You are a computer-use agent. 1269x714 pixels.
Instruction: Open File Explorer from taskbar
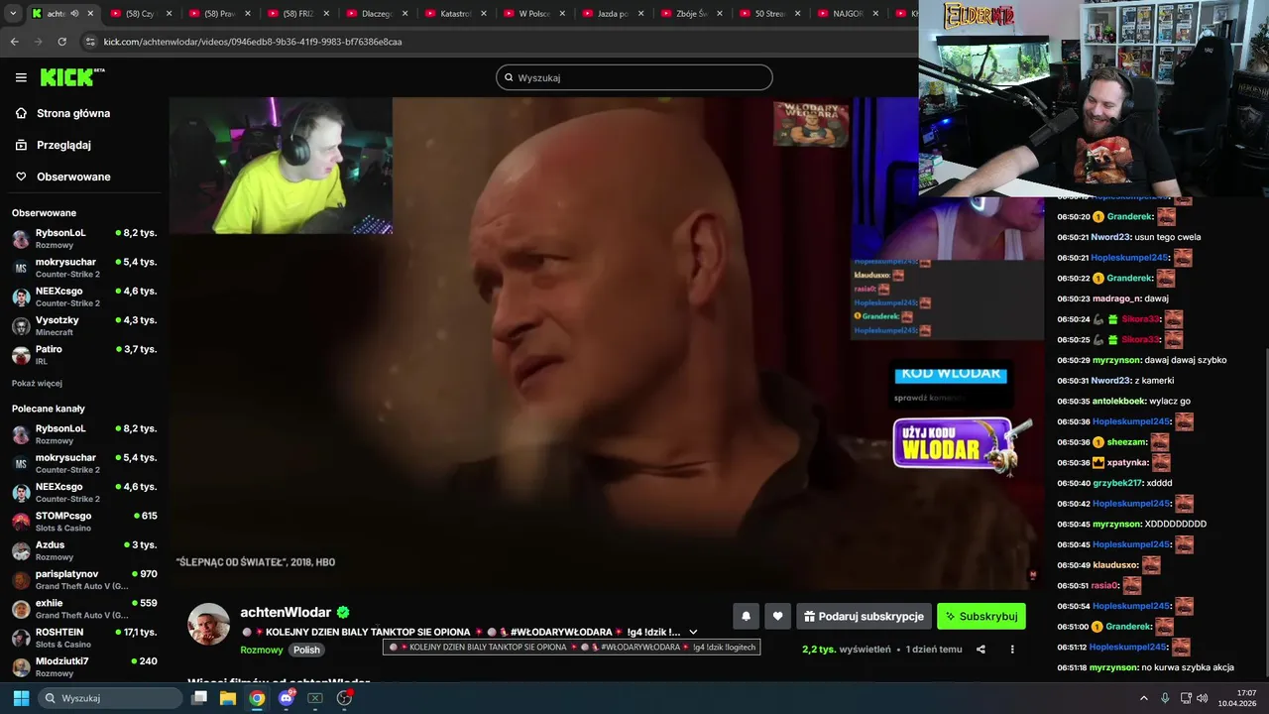point(228,698)
